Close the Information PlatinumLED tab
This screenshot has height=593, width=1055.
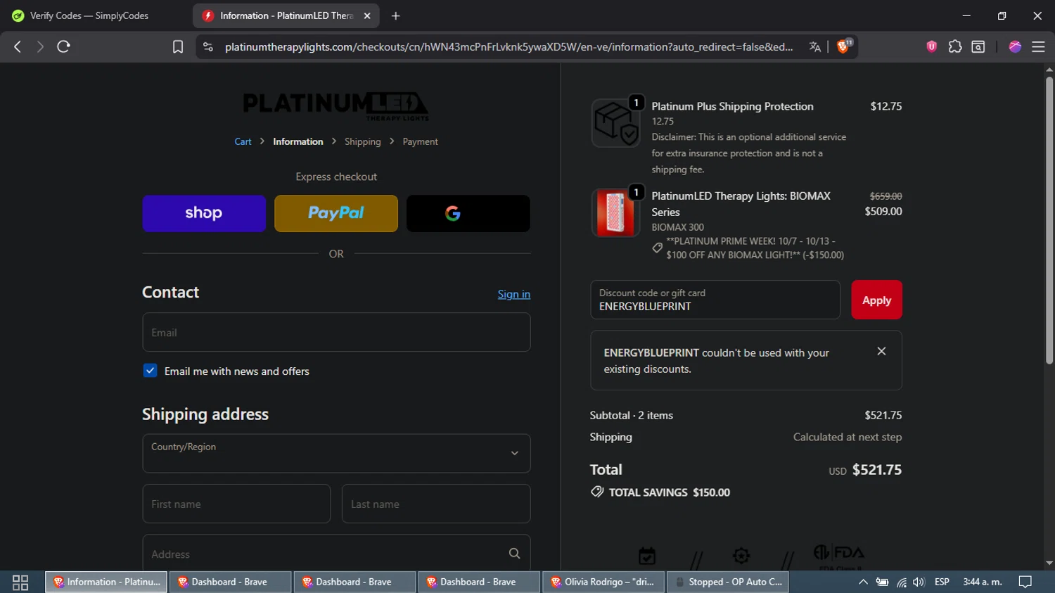tap(366, 15)
